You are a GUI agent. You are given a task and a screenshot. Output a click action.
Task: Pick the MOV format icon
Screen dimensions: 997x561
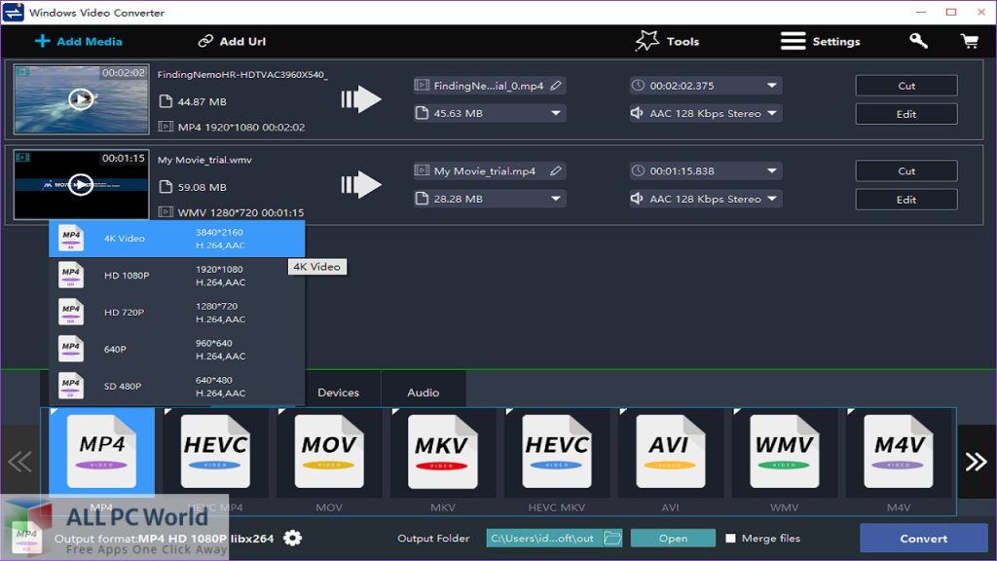329,451
